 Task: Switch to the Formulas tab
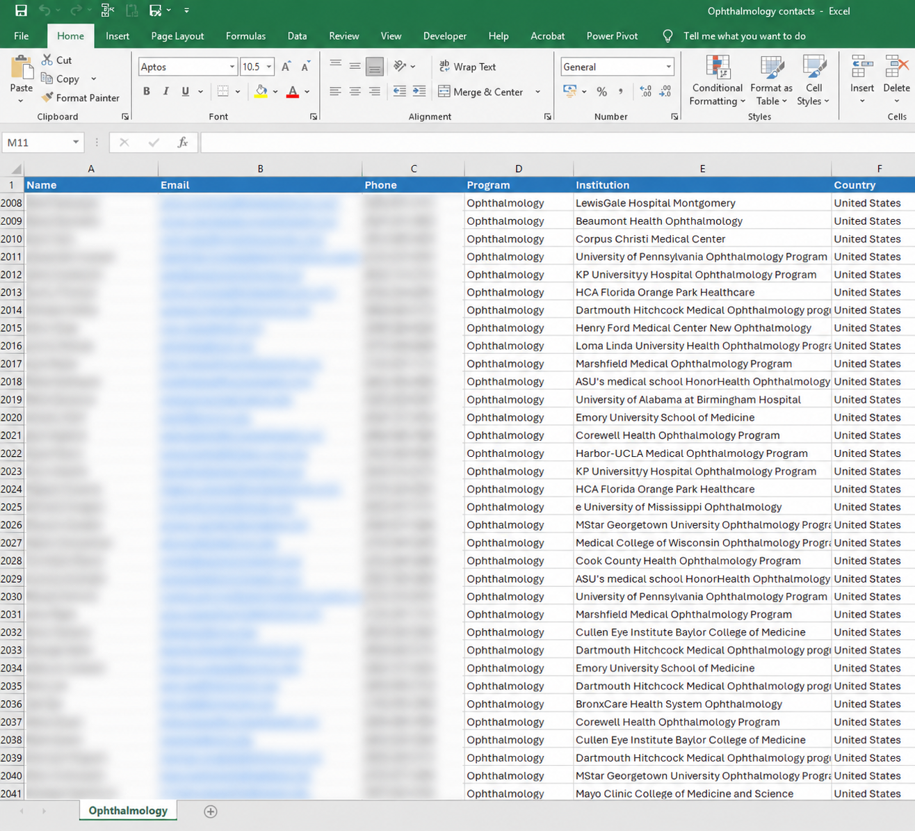245,36
